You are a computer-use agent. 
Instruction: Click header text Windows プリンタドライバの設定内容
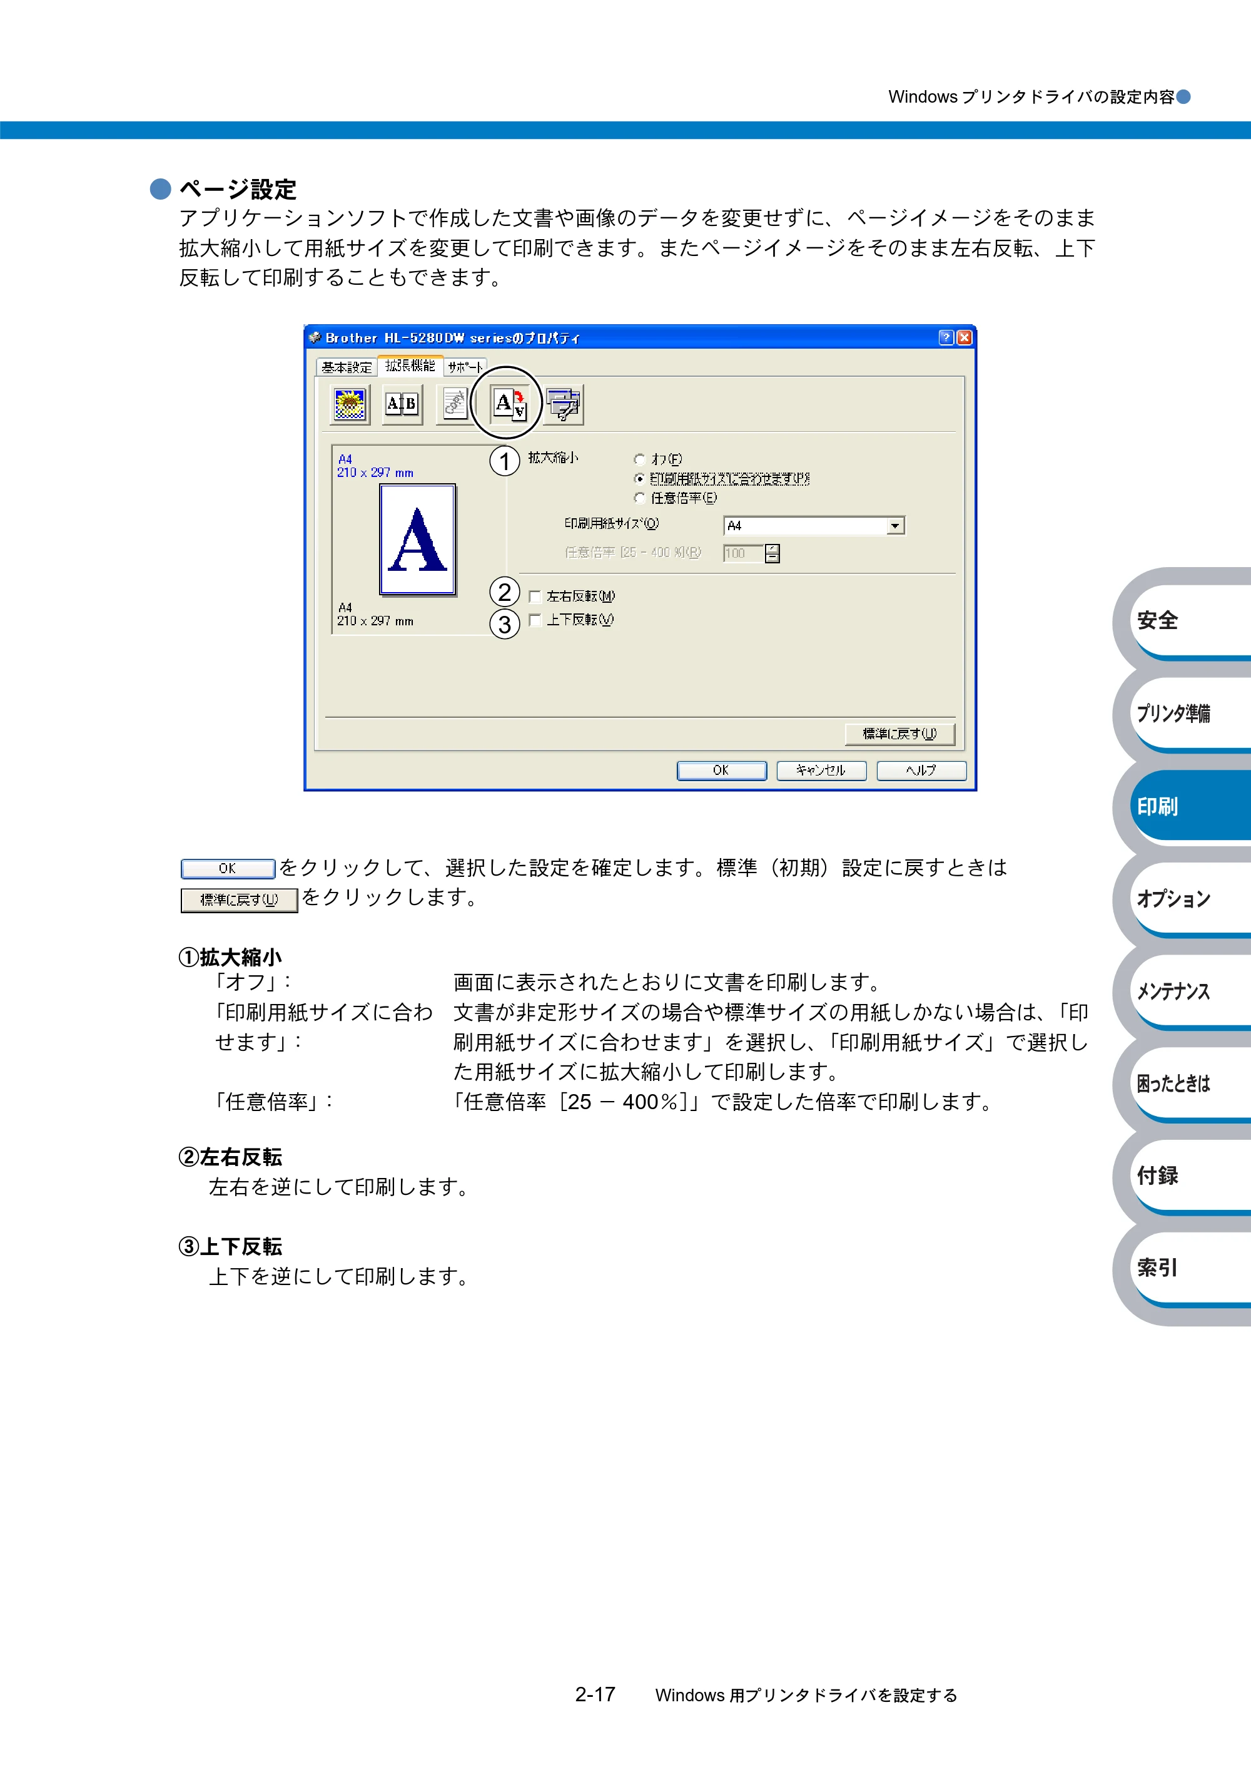pyautogui.click(x=1031, y=96)
